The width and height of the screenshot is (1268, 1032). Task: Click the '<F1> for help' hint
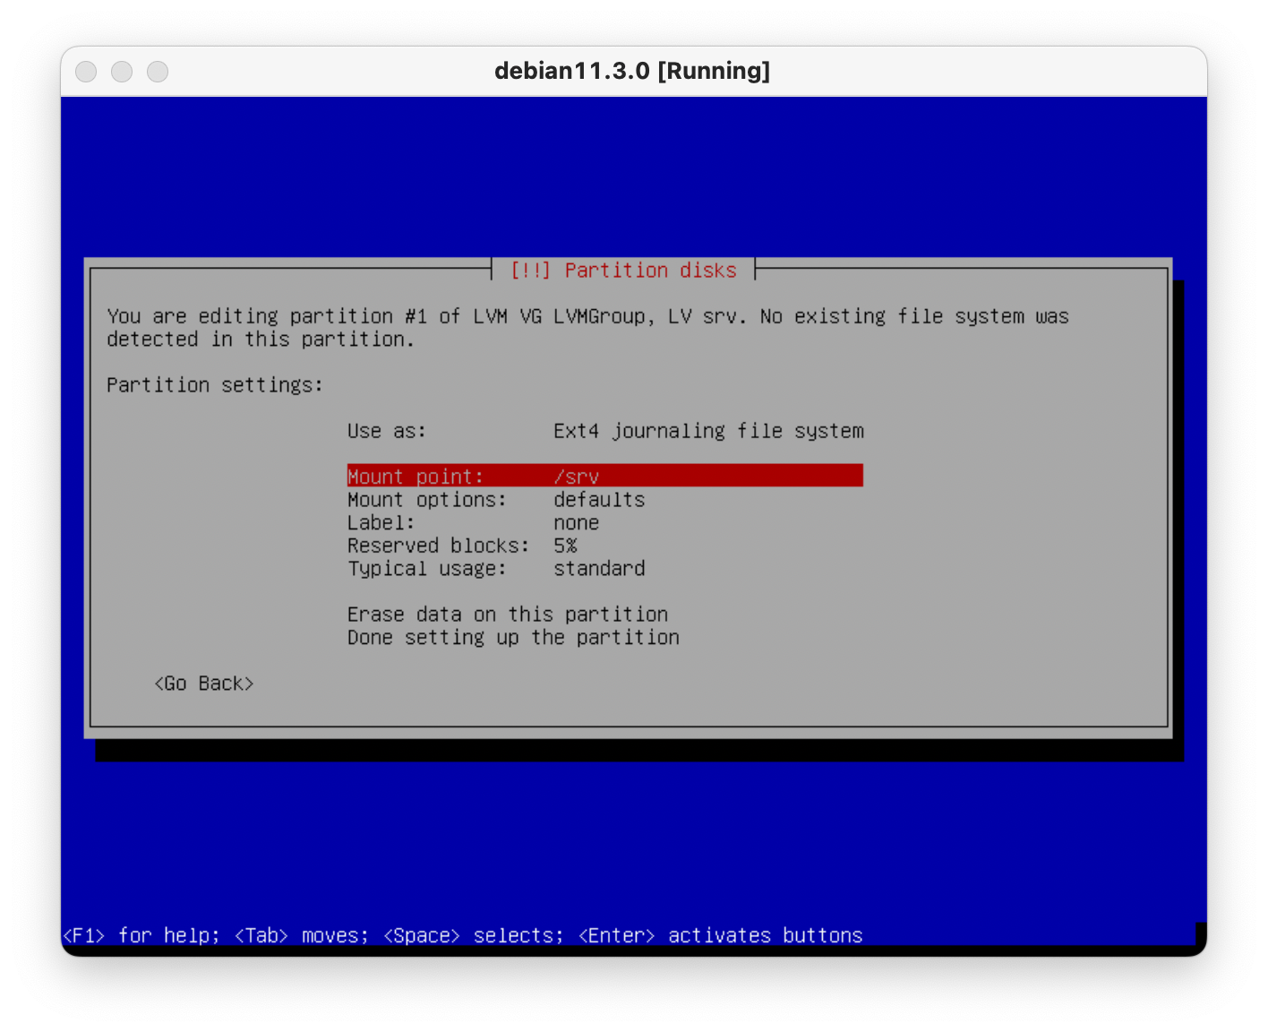(x=140, y=935)
